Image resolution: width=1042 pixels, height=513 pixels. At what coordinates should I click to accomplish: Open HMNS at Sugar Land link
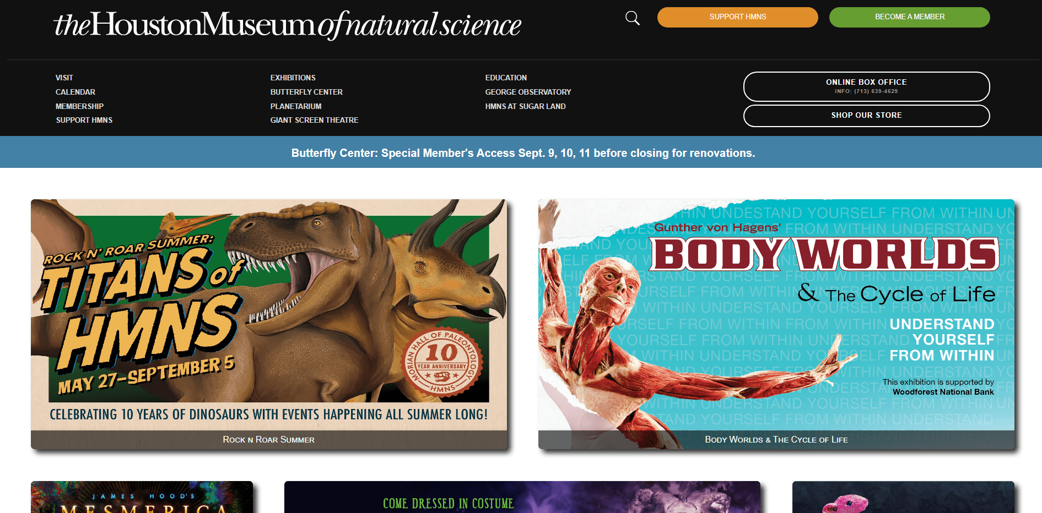(x=526, y=106)
